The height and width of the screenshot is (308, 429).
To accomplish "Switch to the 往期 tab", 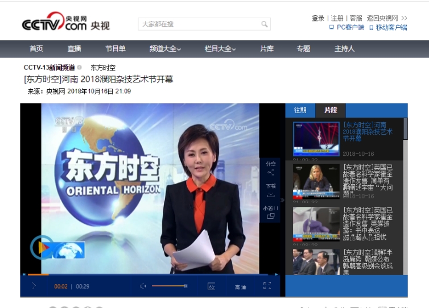I will point(300,110).
